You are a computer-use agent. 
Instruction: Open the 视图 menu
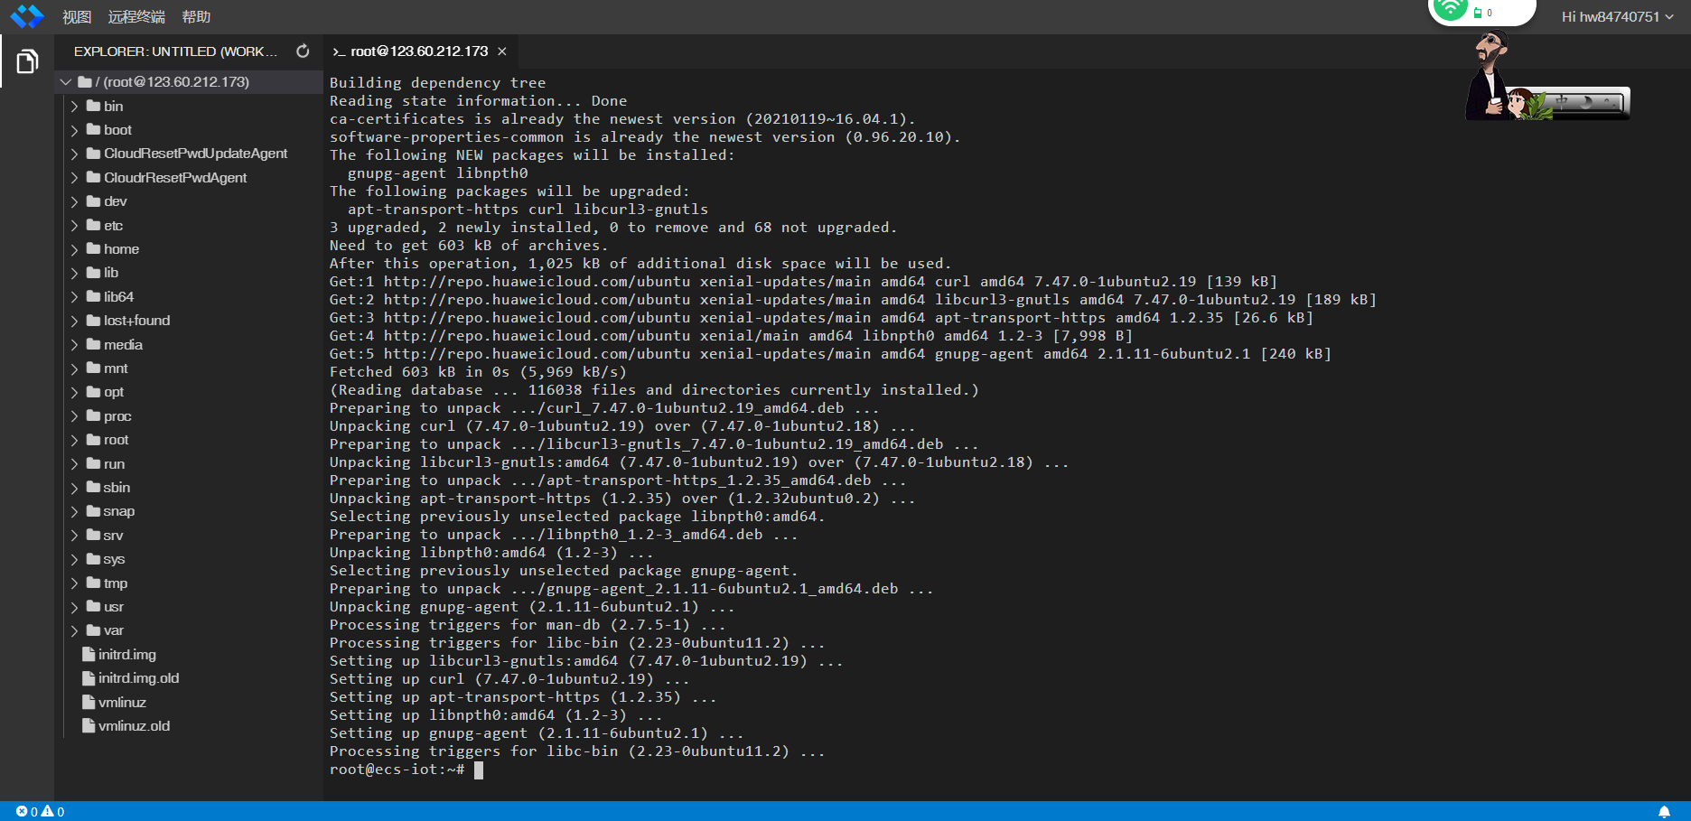(x=77, y=17)
